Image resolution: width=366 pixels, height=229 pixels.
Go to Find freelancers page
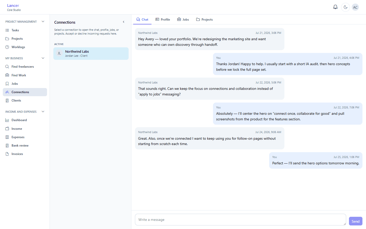point(25,67)
